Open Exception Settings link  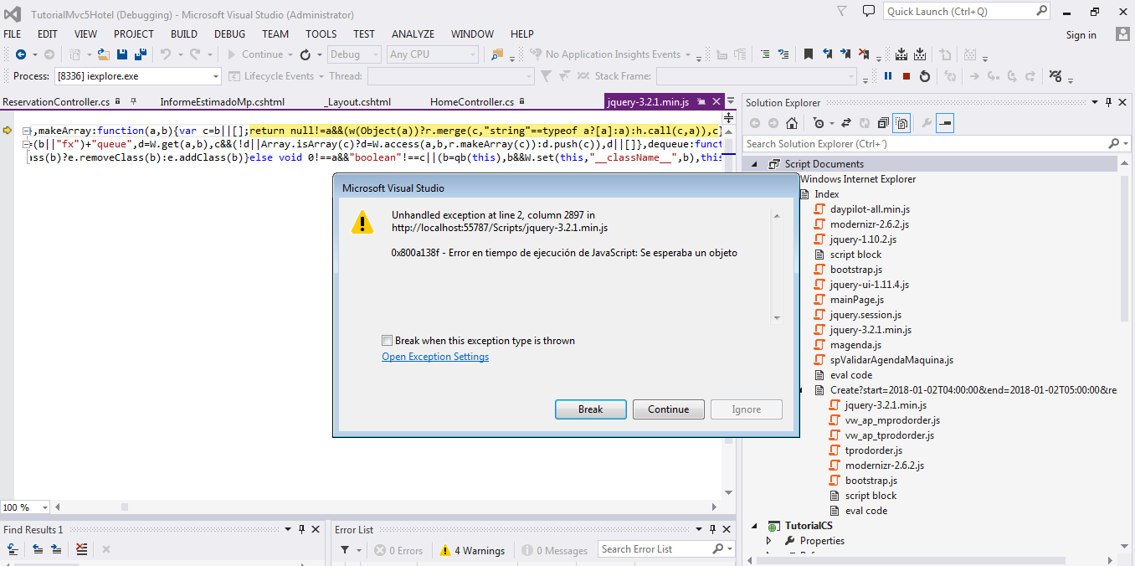435,357
